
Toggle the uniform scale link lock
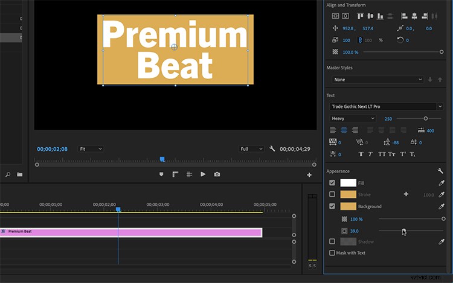pyautogui.click(x=360, y=40)
